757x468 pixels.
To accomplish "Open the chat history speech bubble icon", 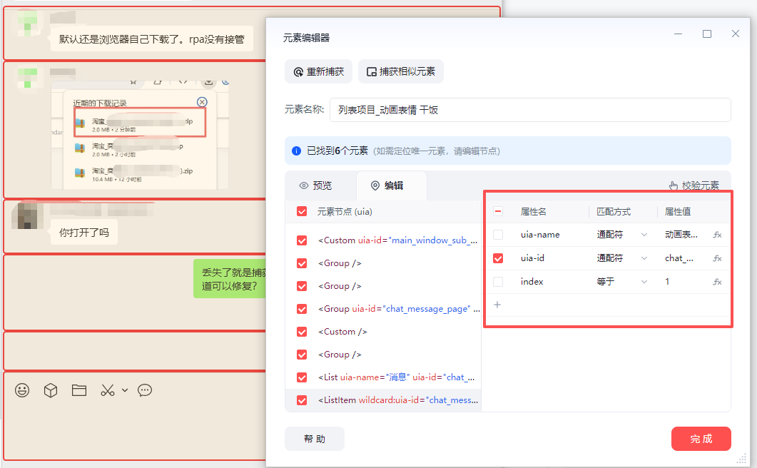I will point(145,390).
